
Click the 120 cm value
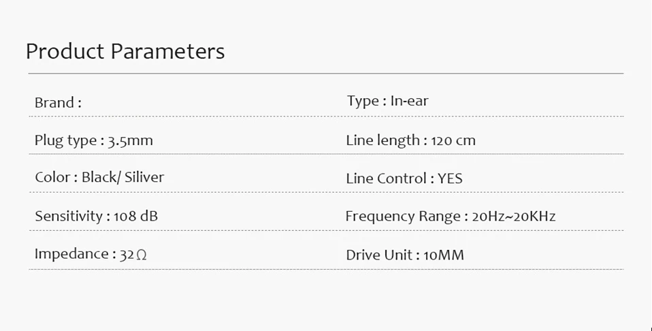[x=453, y=141]
